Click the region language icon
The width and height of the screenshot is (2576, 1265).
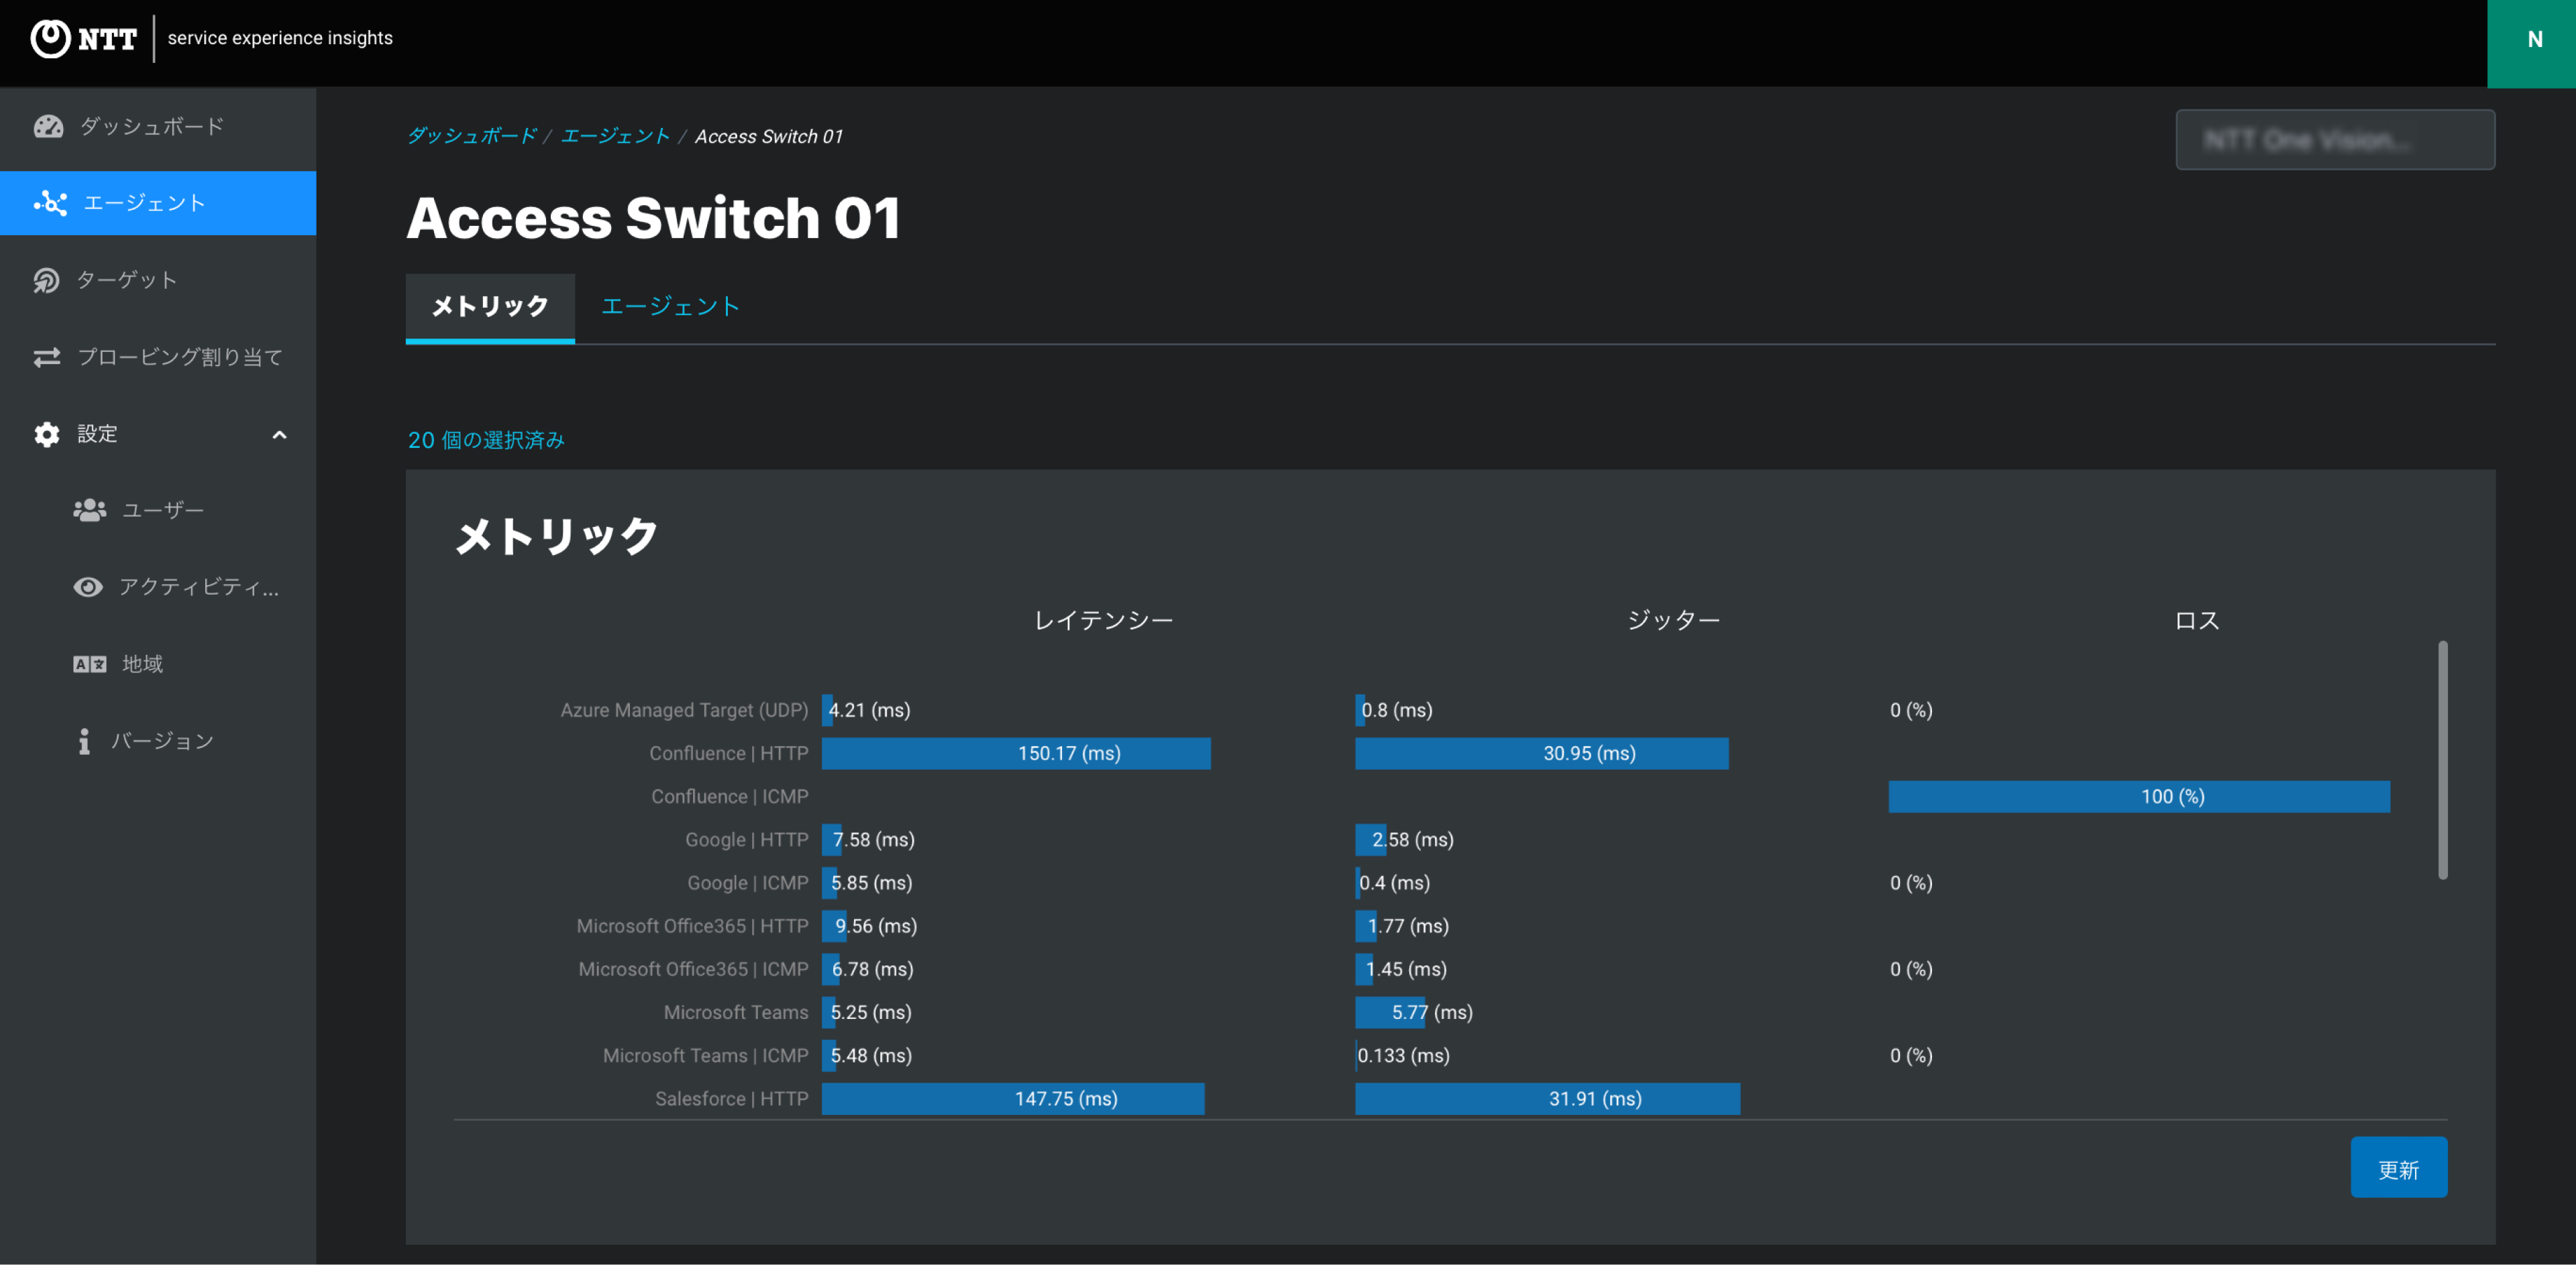point(89,664)
